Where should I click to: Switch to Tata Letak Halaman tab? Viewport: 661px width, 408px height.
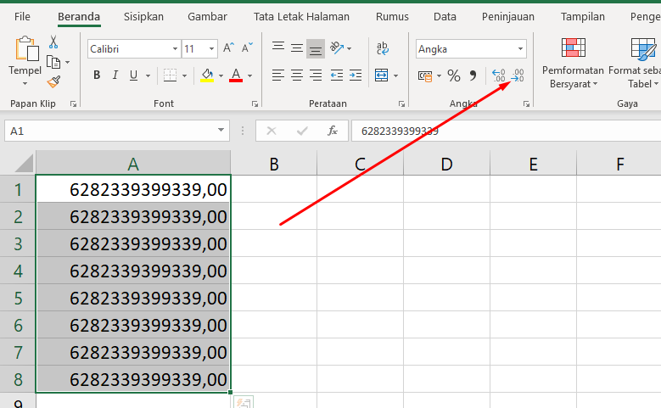[301, 16]
